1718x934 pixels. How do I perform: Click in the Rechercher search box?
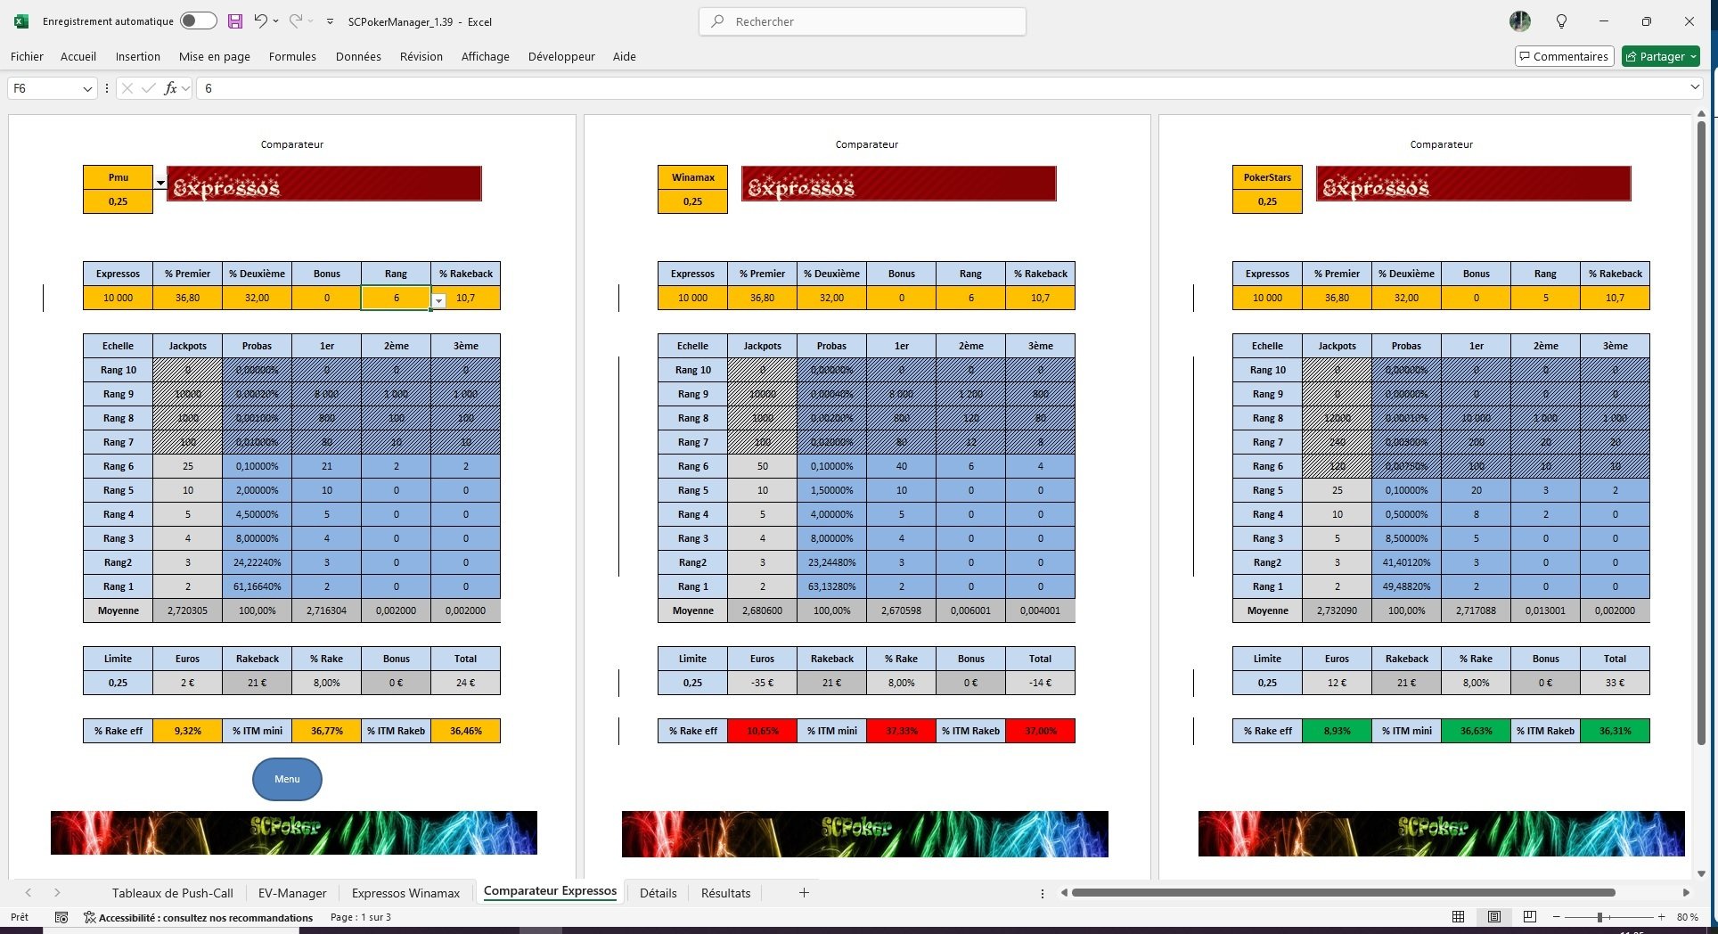pyautogui.click(x=863, y=21)
